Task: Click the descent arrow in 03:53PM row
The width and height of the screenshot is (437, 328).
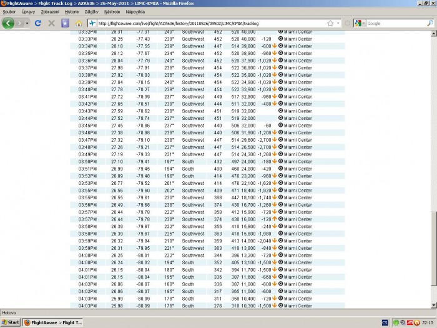Action: point(275,183)
